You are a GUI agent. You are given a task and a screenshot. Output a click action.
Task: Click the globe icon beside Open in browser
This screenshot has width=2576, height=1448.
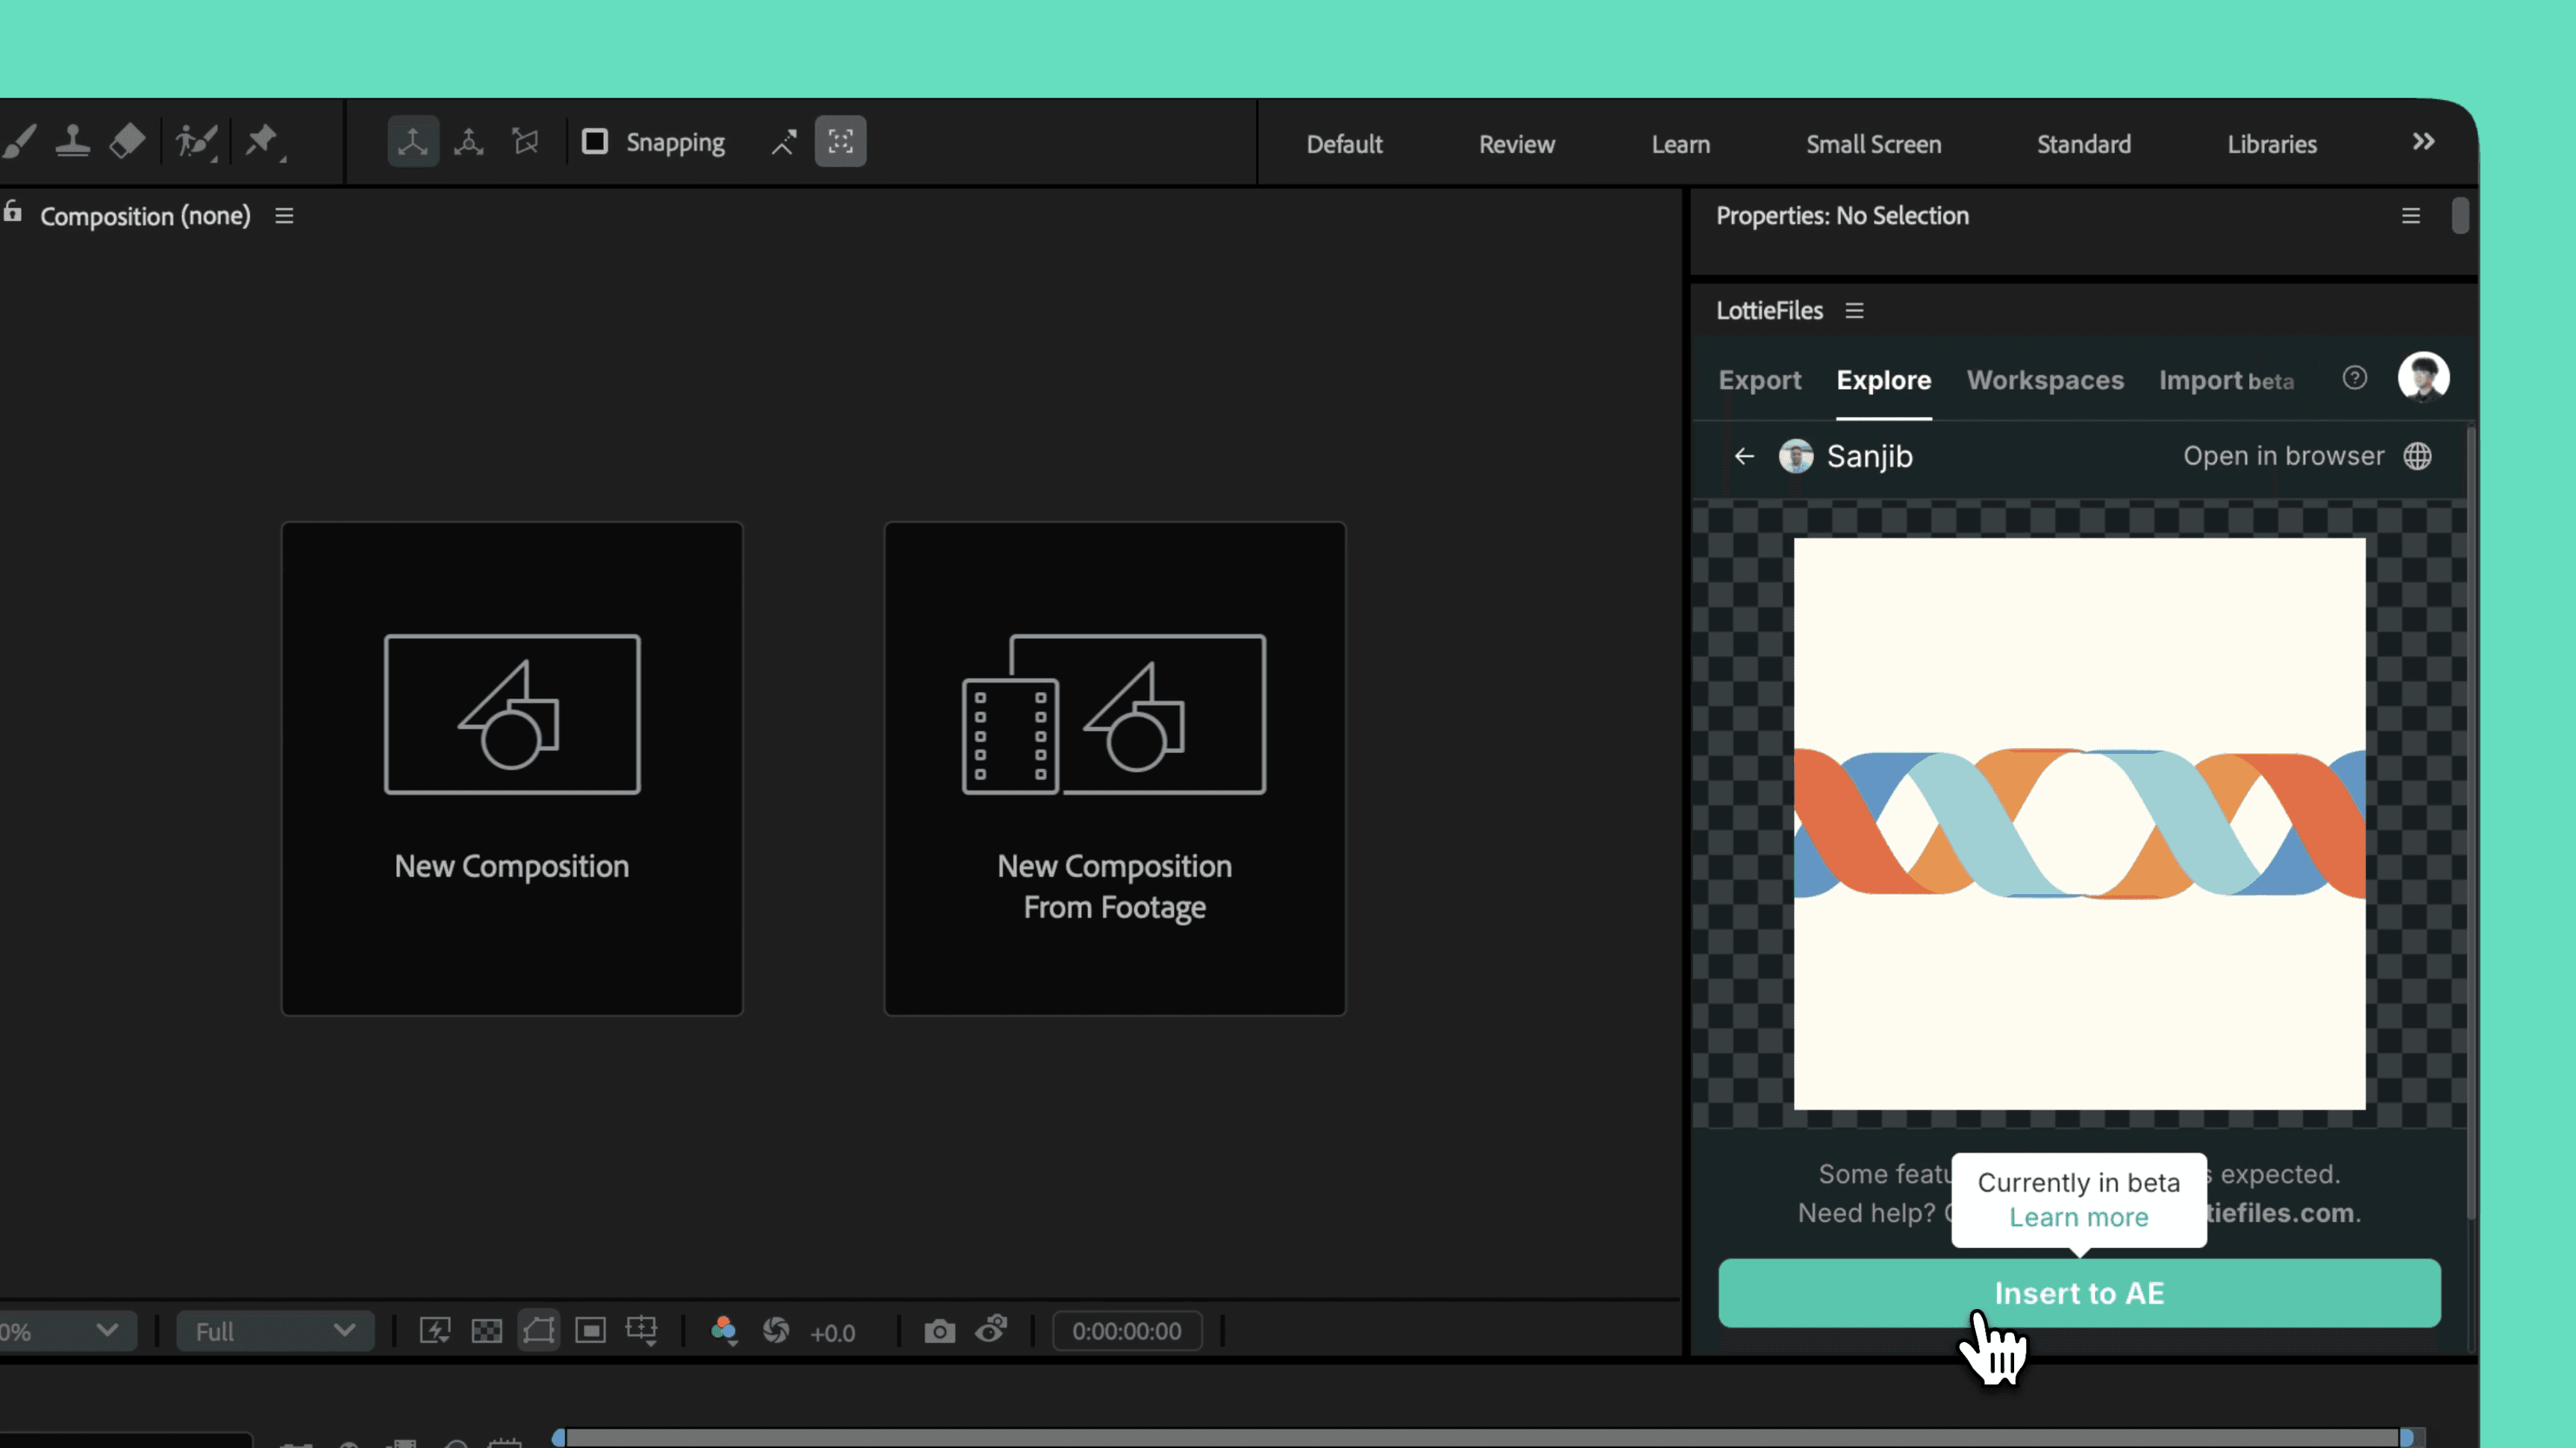[2418, 456]
